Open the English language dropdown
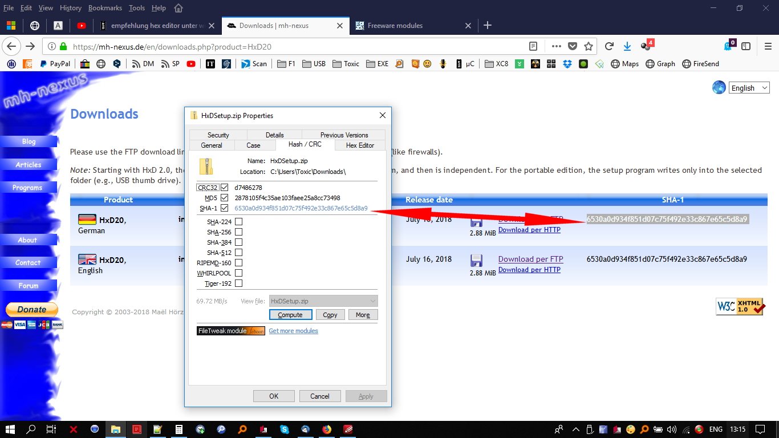779x438 pixels. [x=749, y=88]
